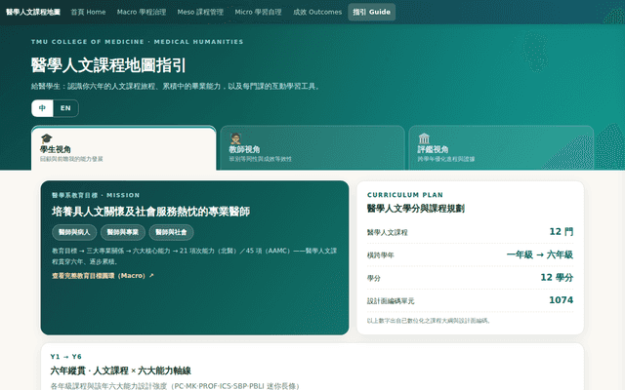Click the Y1 → Y6 label
The image size is (625, 390).
pyautogui.click(x=65, y=357)
